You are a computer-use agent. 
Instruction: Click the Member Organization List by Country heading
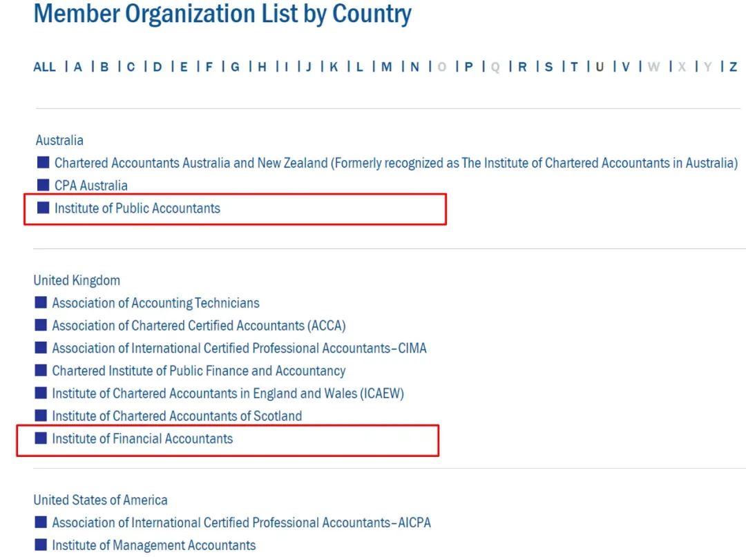pyautogui.click(x=222, y=14)
